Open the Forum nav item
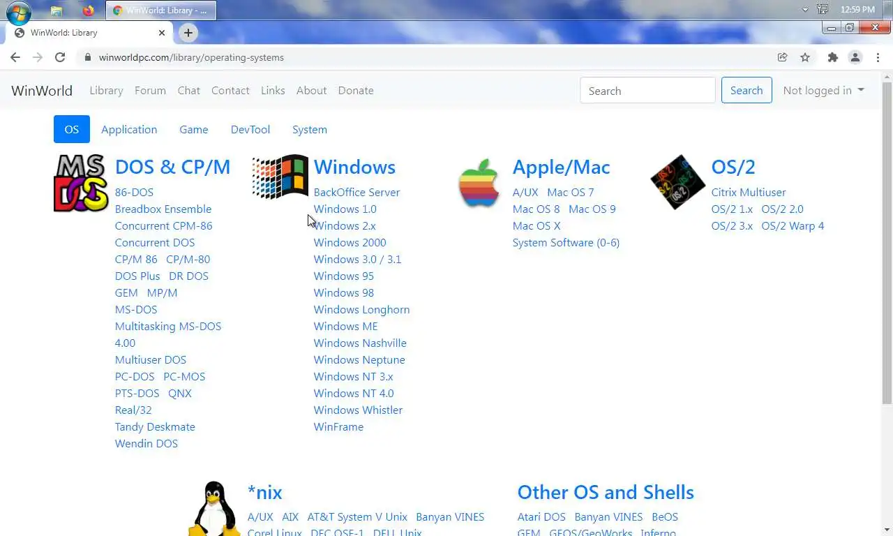The image size is (893, 536). [150, 90]
